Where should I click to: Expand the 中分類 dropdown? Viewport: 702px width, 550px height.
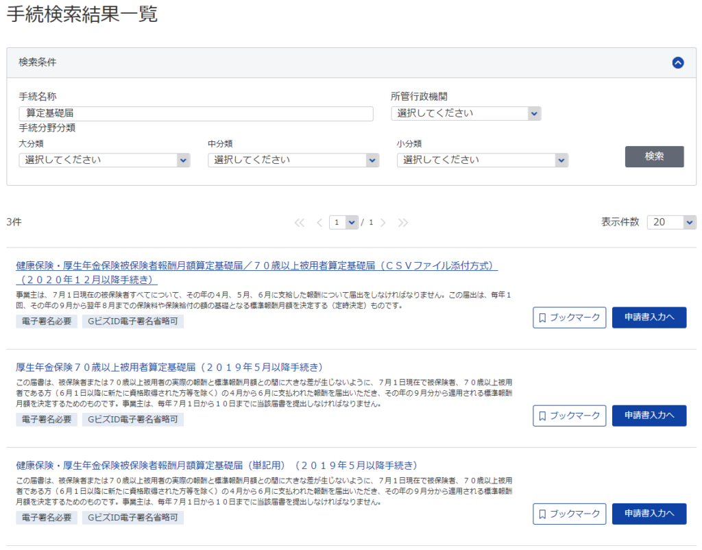coord(293,160)
